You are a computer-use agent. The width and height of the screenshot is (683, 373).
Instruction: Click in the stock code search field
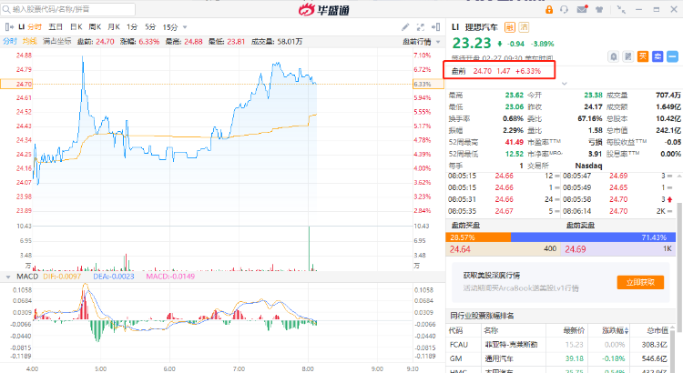point(69,9)
